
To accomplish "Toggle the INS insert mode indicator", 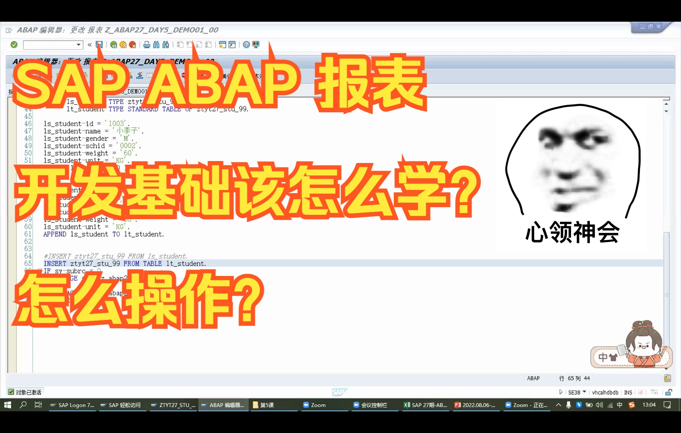I will coord(628,392).
